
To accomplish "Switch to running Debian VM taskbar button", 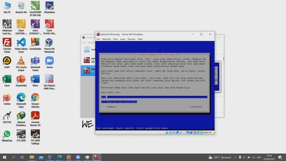I will (x=97, y=157).
